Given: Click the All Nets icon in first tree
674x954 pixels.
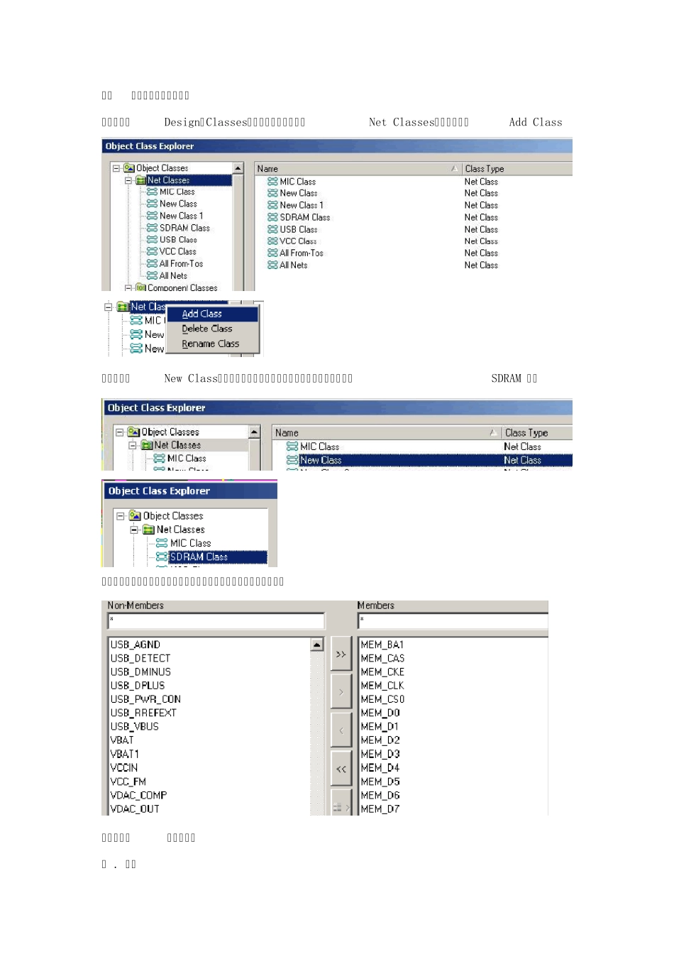Looking at the screenshot, I should (152, 275).
